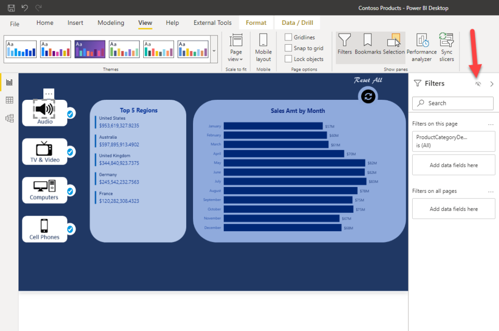The height and width of the screenshot is (331, 499).
Task: Hide Filters pane using eye icon
Action: click(478, 84)
